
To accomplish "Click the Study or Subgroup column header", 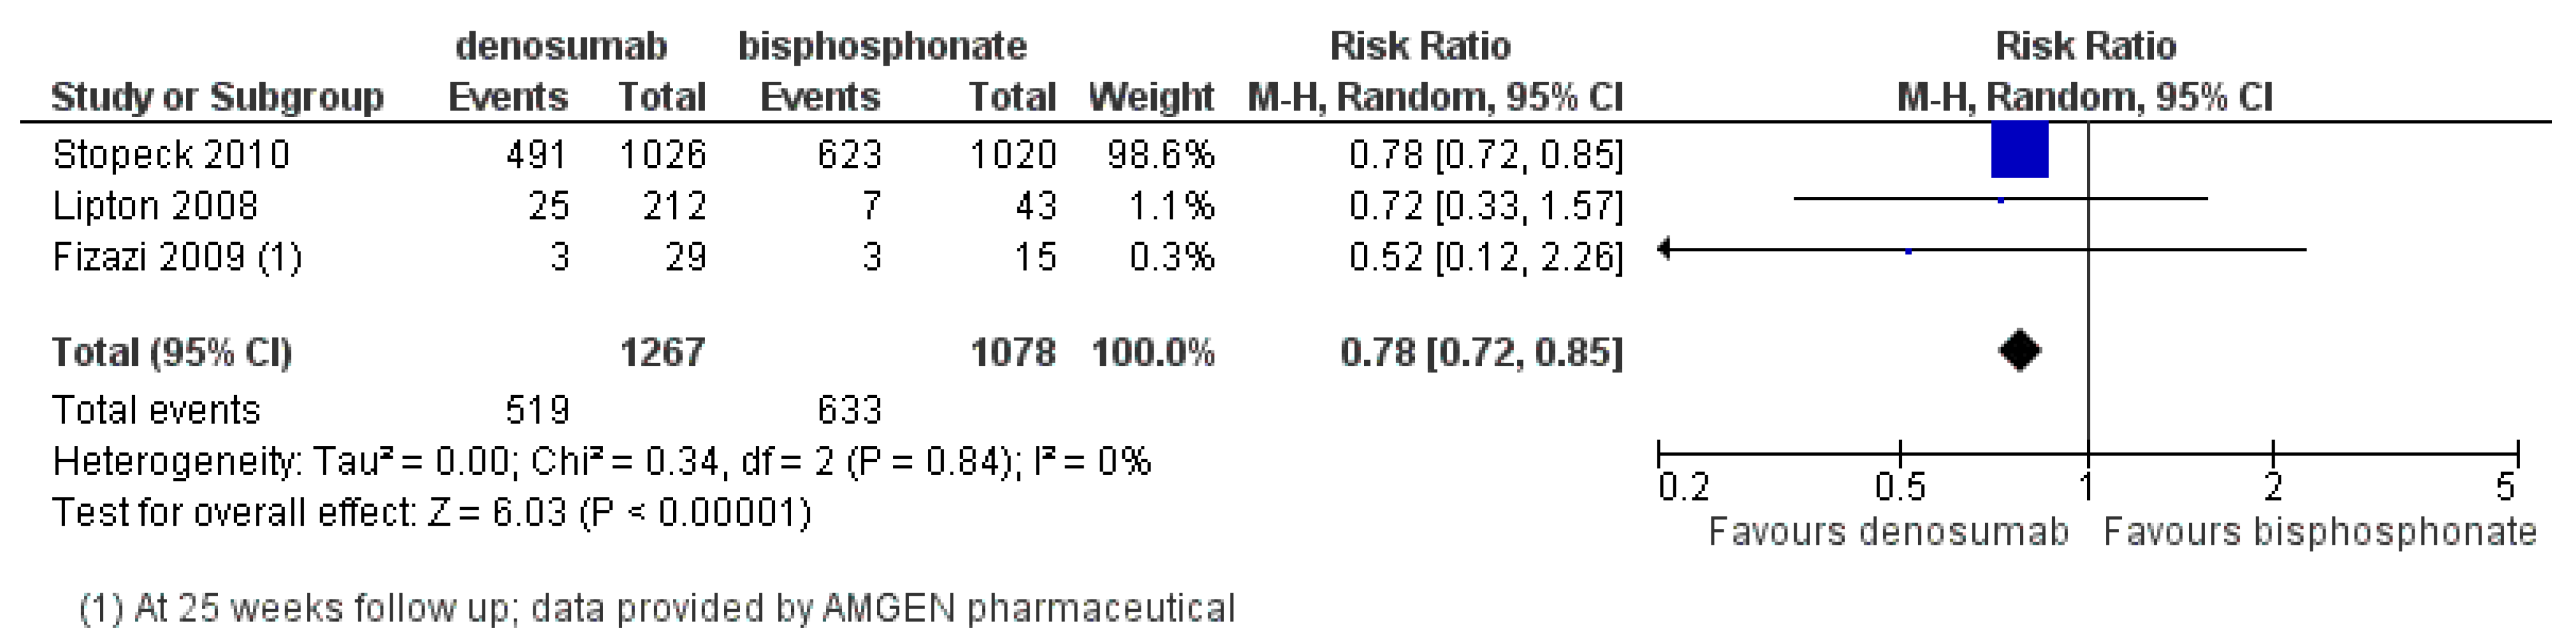I will [217, 98].
